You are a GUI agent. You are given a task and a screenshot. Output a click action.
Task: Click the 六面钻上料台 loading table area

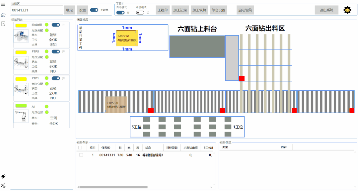coord(197,47)
